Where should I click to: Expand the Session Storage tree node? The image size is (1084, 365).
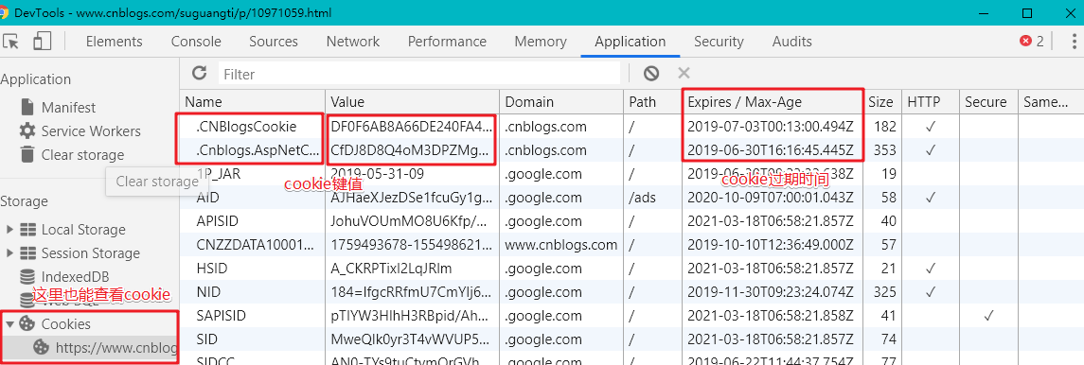(9, 253)
